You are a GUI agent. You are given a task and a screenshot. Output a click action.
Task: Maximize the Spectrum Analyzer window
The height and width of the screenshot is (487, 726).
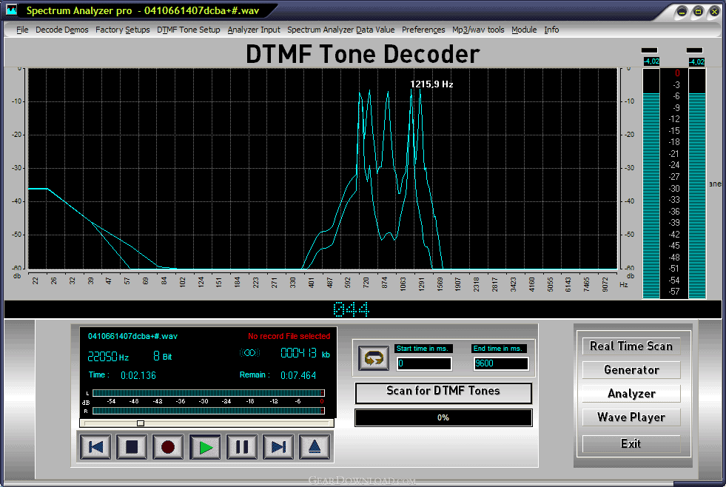pos(698,12)
